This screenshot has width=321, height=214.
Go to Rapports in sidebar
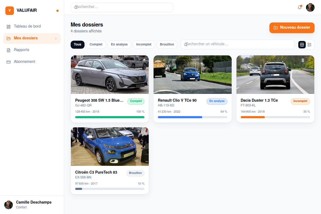click(32, 50)
